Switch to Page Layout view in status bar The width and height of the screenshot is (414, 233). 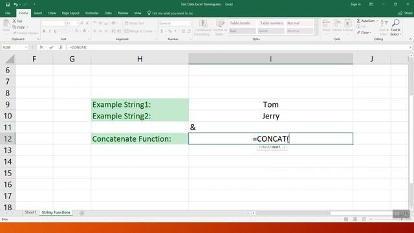tap(355, 219)
